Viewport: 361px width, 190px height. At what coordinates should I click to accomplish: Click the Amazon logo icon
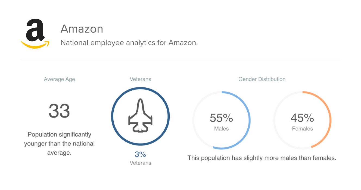(35, 34)
